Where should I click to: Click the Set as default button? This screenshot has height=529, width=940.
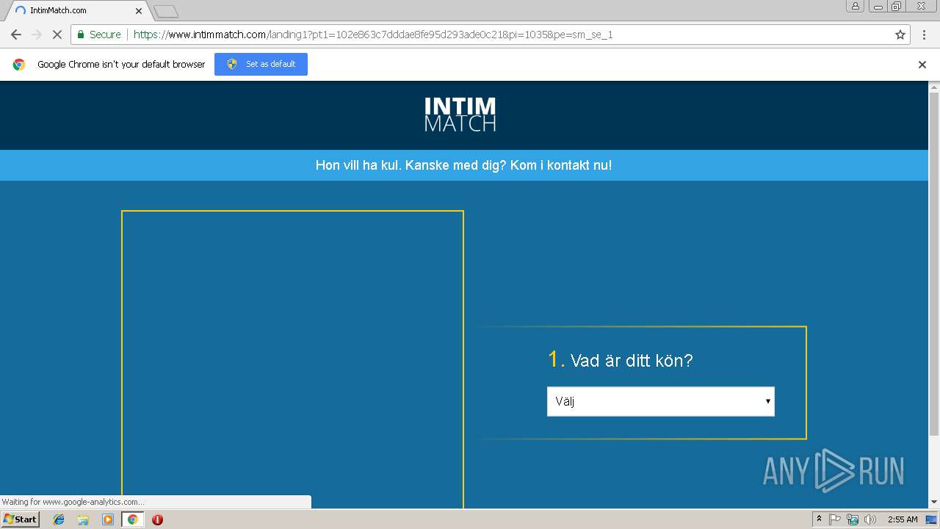click(261, 64)
